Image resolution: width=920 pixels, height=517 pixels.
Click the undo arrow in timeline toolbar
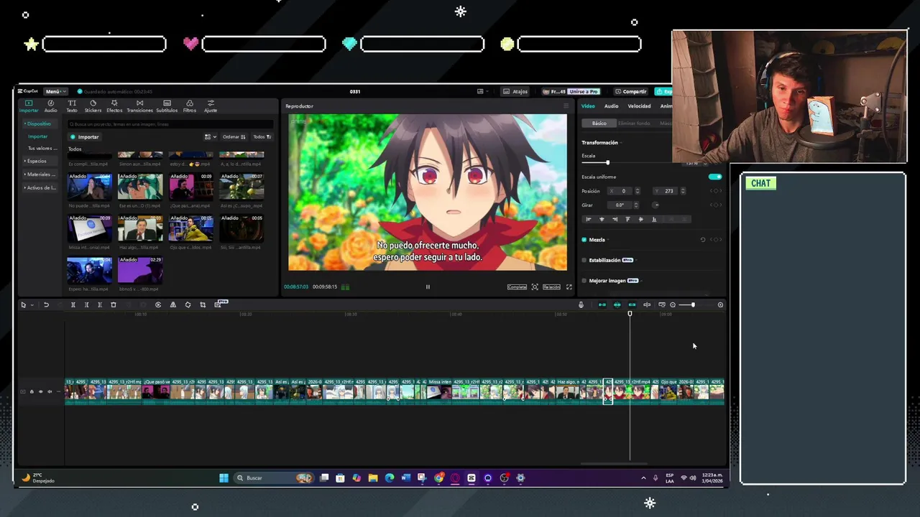pyautogui.click(x=46, y=305)
